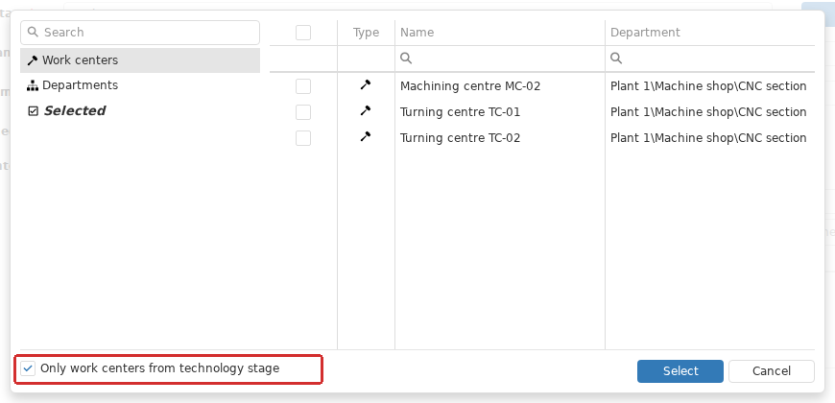835x403 pixels.
Task: Click department cell of Turning centre TC-01 row
Action: [x=708, y=112]
